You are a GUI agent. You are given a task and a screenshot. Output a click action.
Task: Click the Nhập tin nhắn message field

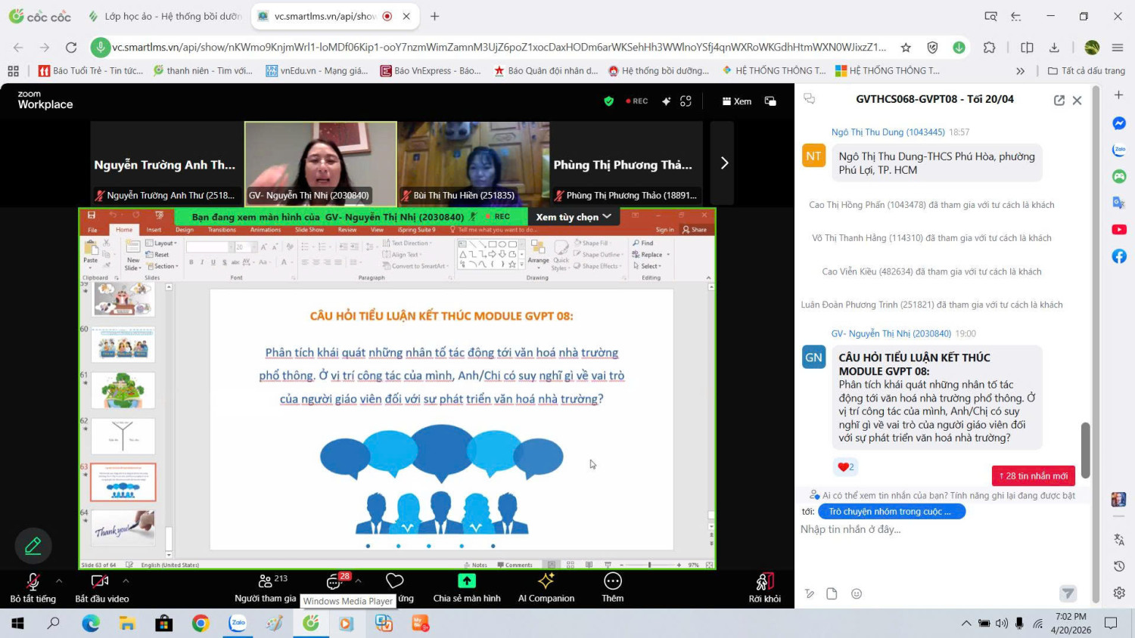tap(938, 530)
